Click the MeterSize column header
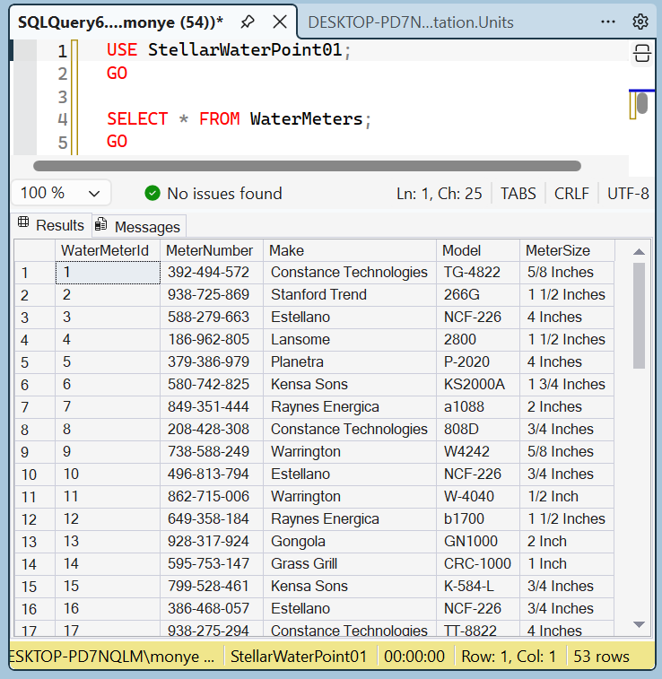Screen dimensions: 662x679 pos(567,250)
